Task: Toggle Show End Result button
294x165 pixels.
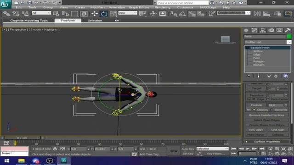Action: 258,76
